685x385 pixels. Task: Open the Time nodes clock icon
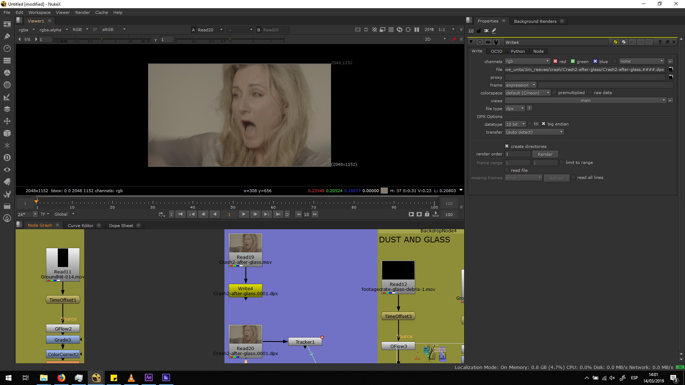(7, 48)
